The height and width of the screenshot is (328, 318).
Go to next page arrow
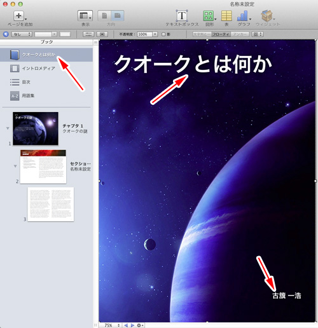point(132,325)
